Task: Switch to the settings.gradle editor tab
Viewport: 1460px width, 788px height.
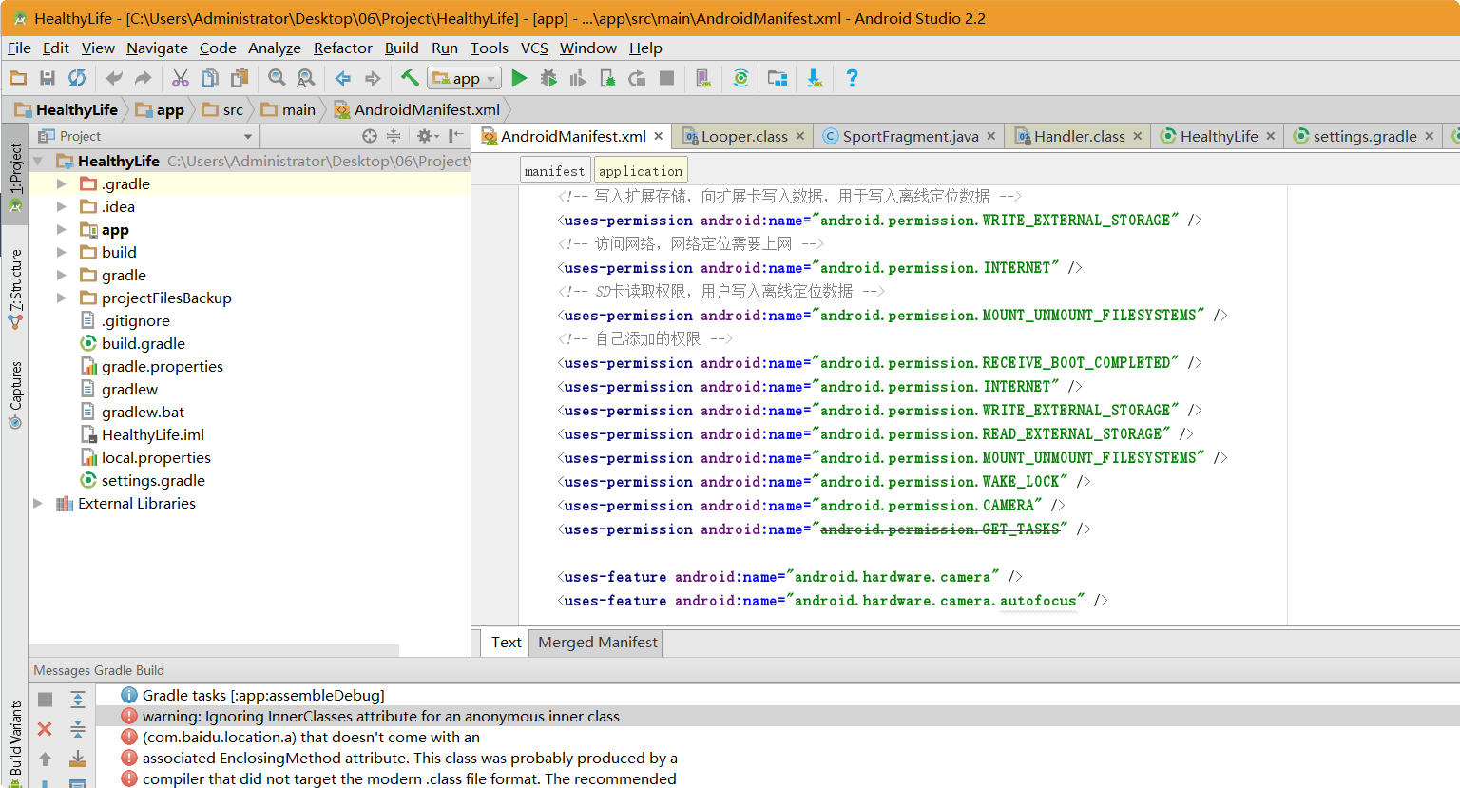Action: [1364, 136]
